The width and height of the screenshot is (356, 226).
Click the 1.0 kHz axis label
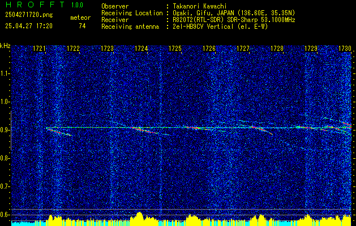[5, 102]
